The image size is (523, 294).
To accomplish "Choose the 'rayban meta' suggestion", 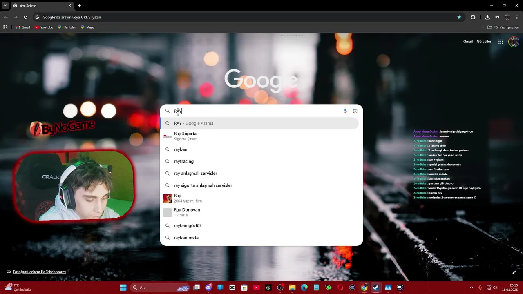I will [x=260, y=238].
